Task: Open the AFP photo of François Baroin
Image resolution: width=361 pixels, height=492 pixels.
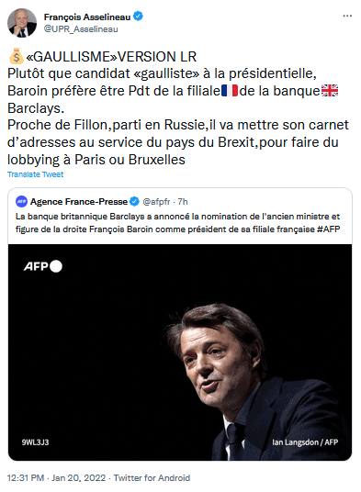Action: (180, 352)
